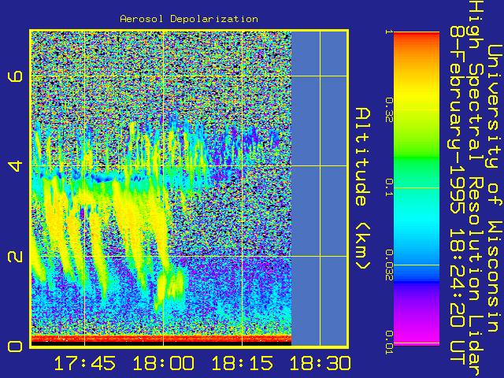The image size is (504, 378).
Task: Click the 18:15 time axis label
Action: point(242,363)
